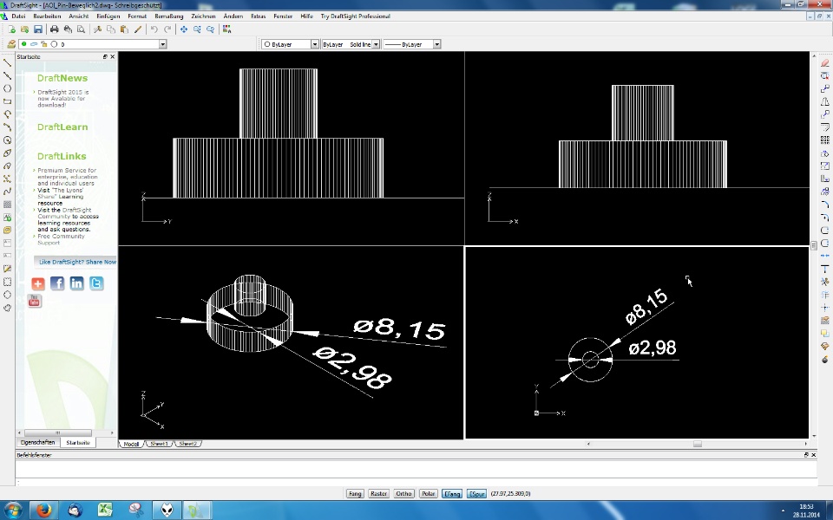This screenshot has width=833, height=520.
Task: Switch to the Eigenschaften panel tab
Action: pos(37,442)
